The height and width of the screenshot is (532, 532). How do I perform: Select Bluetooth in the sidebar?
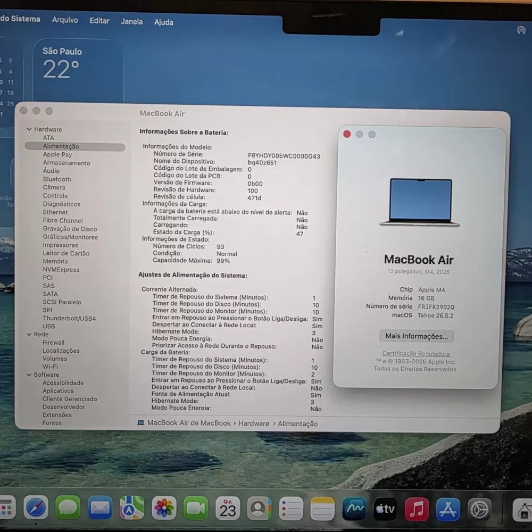[57, 179]
